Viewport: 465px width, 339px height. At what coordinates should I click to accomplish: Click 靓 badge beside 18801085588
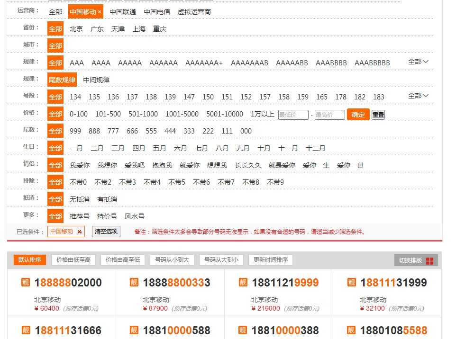(351, 330)
